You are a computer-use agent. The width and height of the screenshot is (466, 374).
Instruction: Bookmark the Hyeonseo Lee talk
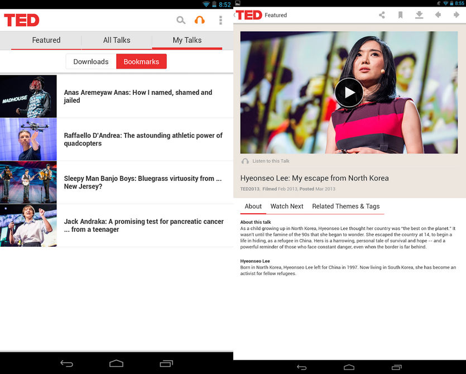(400, 15)
